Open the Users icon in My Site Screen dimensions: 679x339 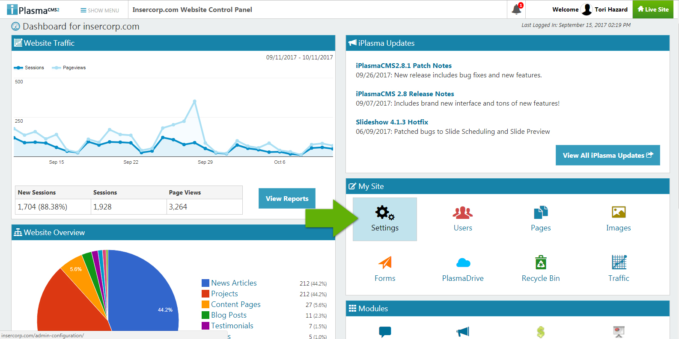point(463,212)
